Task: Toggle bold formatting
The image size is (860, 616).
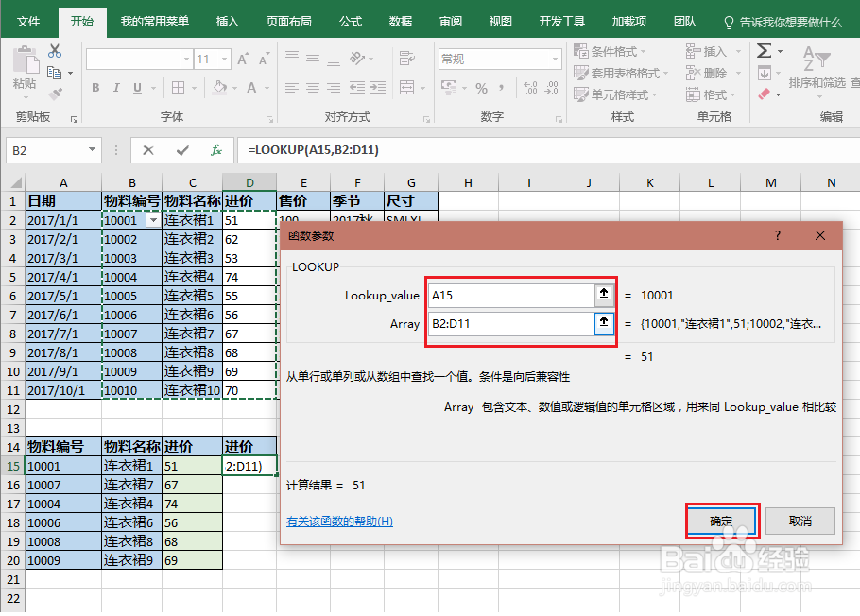Action: (95, 87)
